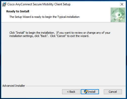Click the green CD disc artwork in the header
Viewport: 127px width, 99px height.
[118, 15]
